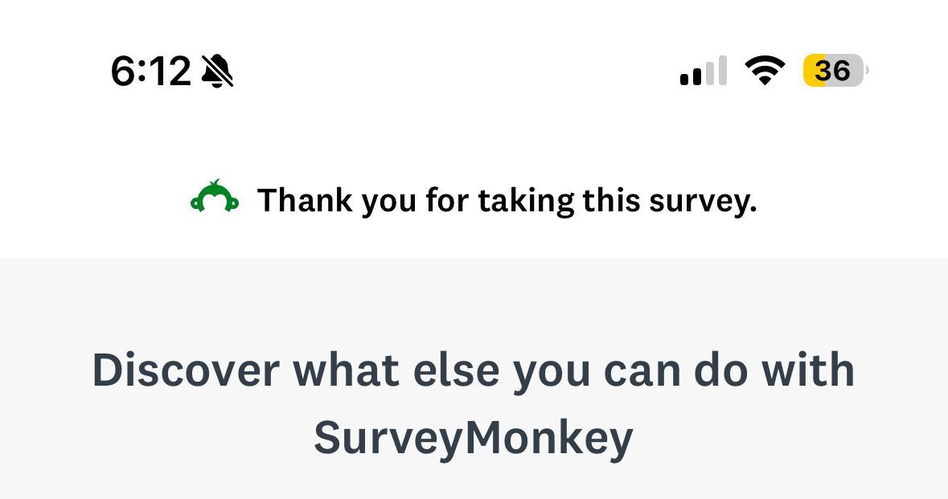Select the word "Discover" in the heading
The width and height of the screenshot is (948, 499).
pos(186,370)
